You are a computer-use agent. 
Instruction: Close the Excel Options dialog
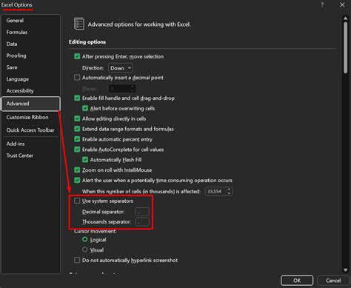click(342, 4)
